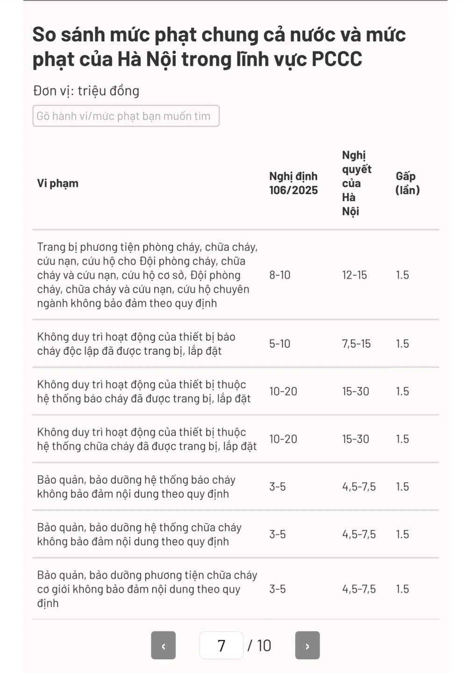
Task: Select the "phương tiện chữa cháy cơ giới" row
Action: [x=147, y=589]
